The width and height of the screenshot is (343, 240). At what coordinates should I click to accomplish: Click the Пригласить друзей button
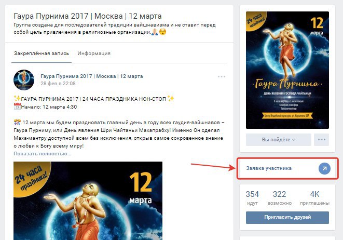coord(287,217)
